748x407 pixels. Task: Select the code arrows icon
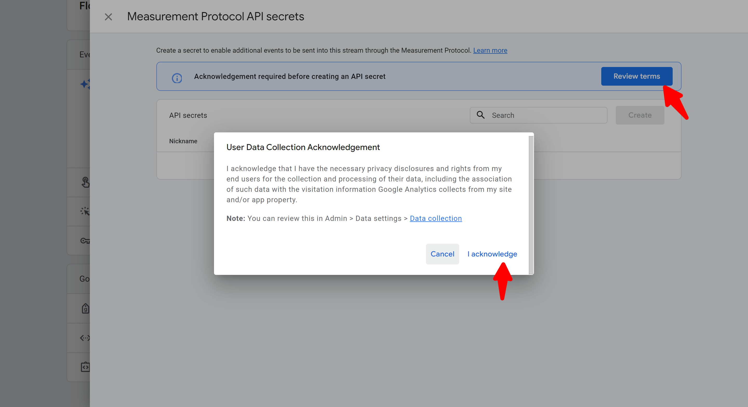(85, 338)
